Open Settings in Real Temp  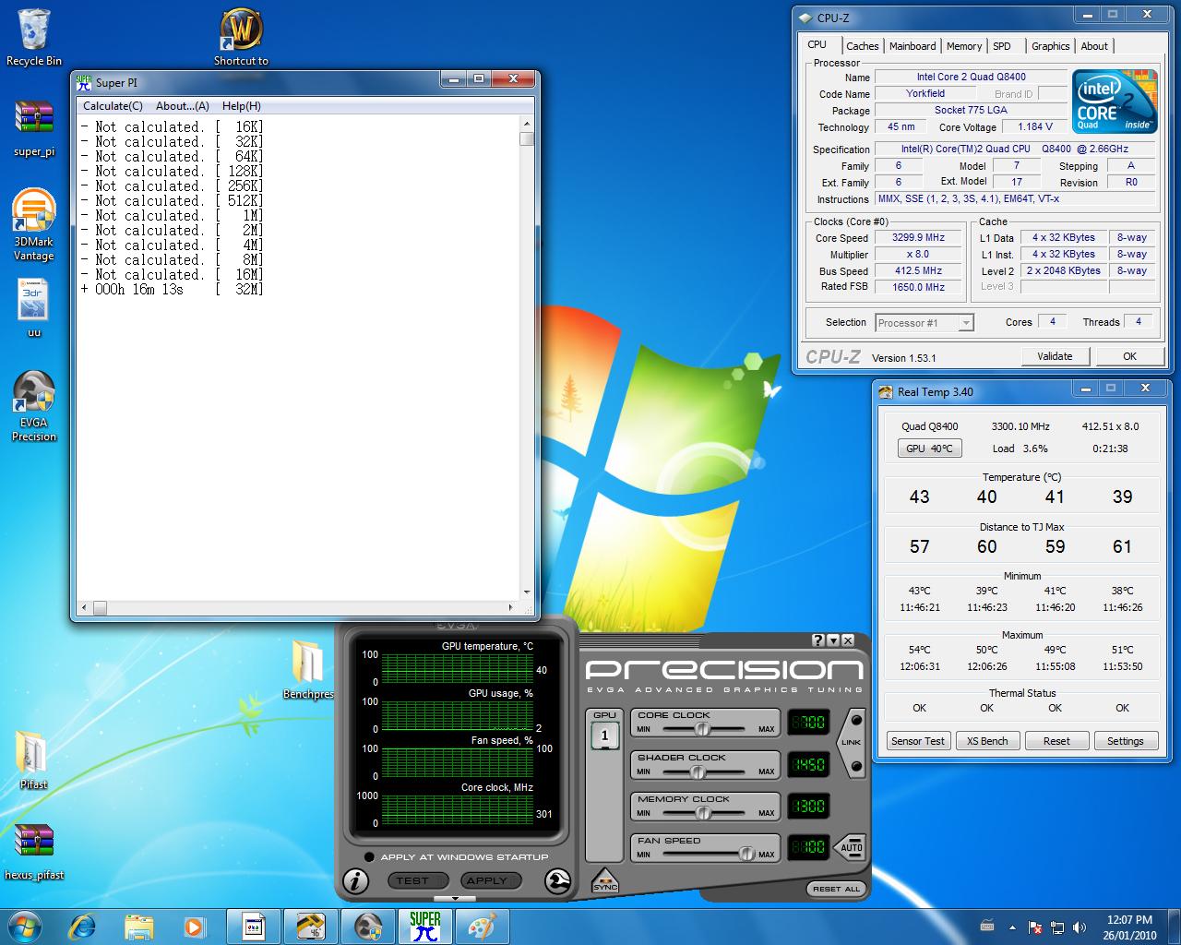pos(1126,741)
